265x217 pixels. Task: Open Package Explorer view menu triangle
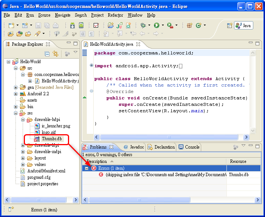(x=75, y=52)
